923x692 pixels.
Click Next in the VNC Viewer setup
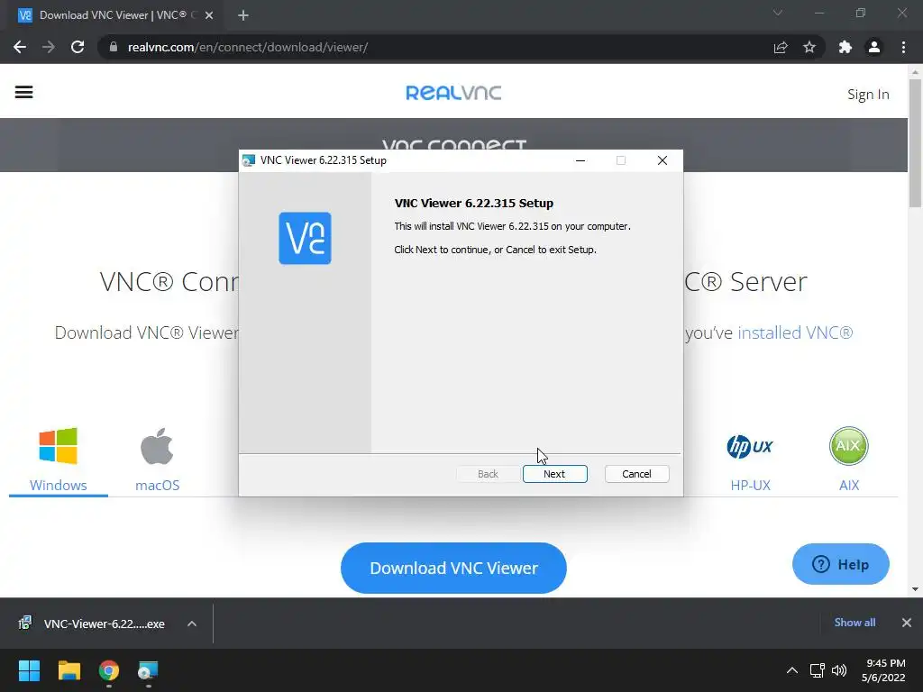coord(554,474)
